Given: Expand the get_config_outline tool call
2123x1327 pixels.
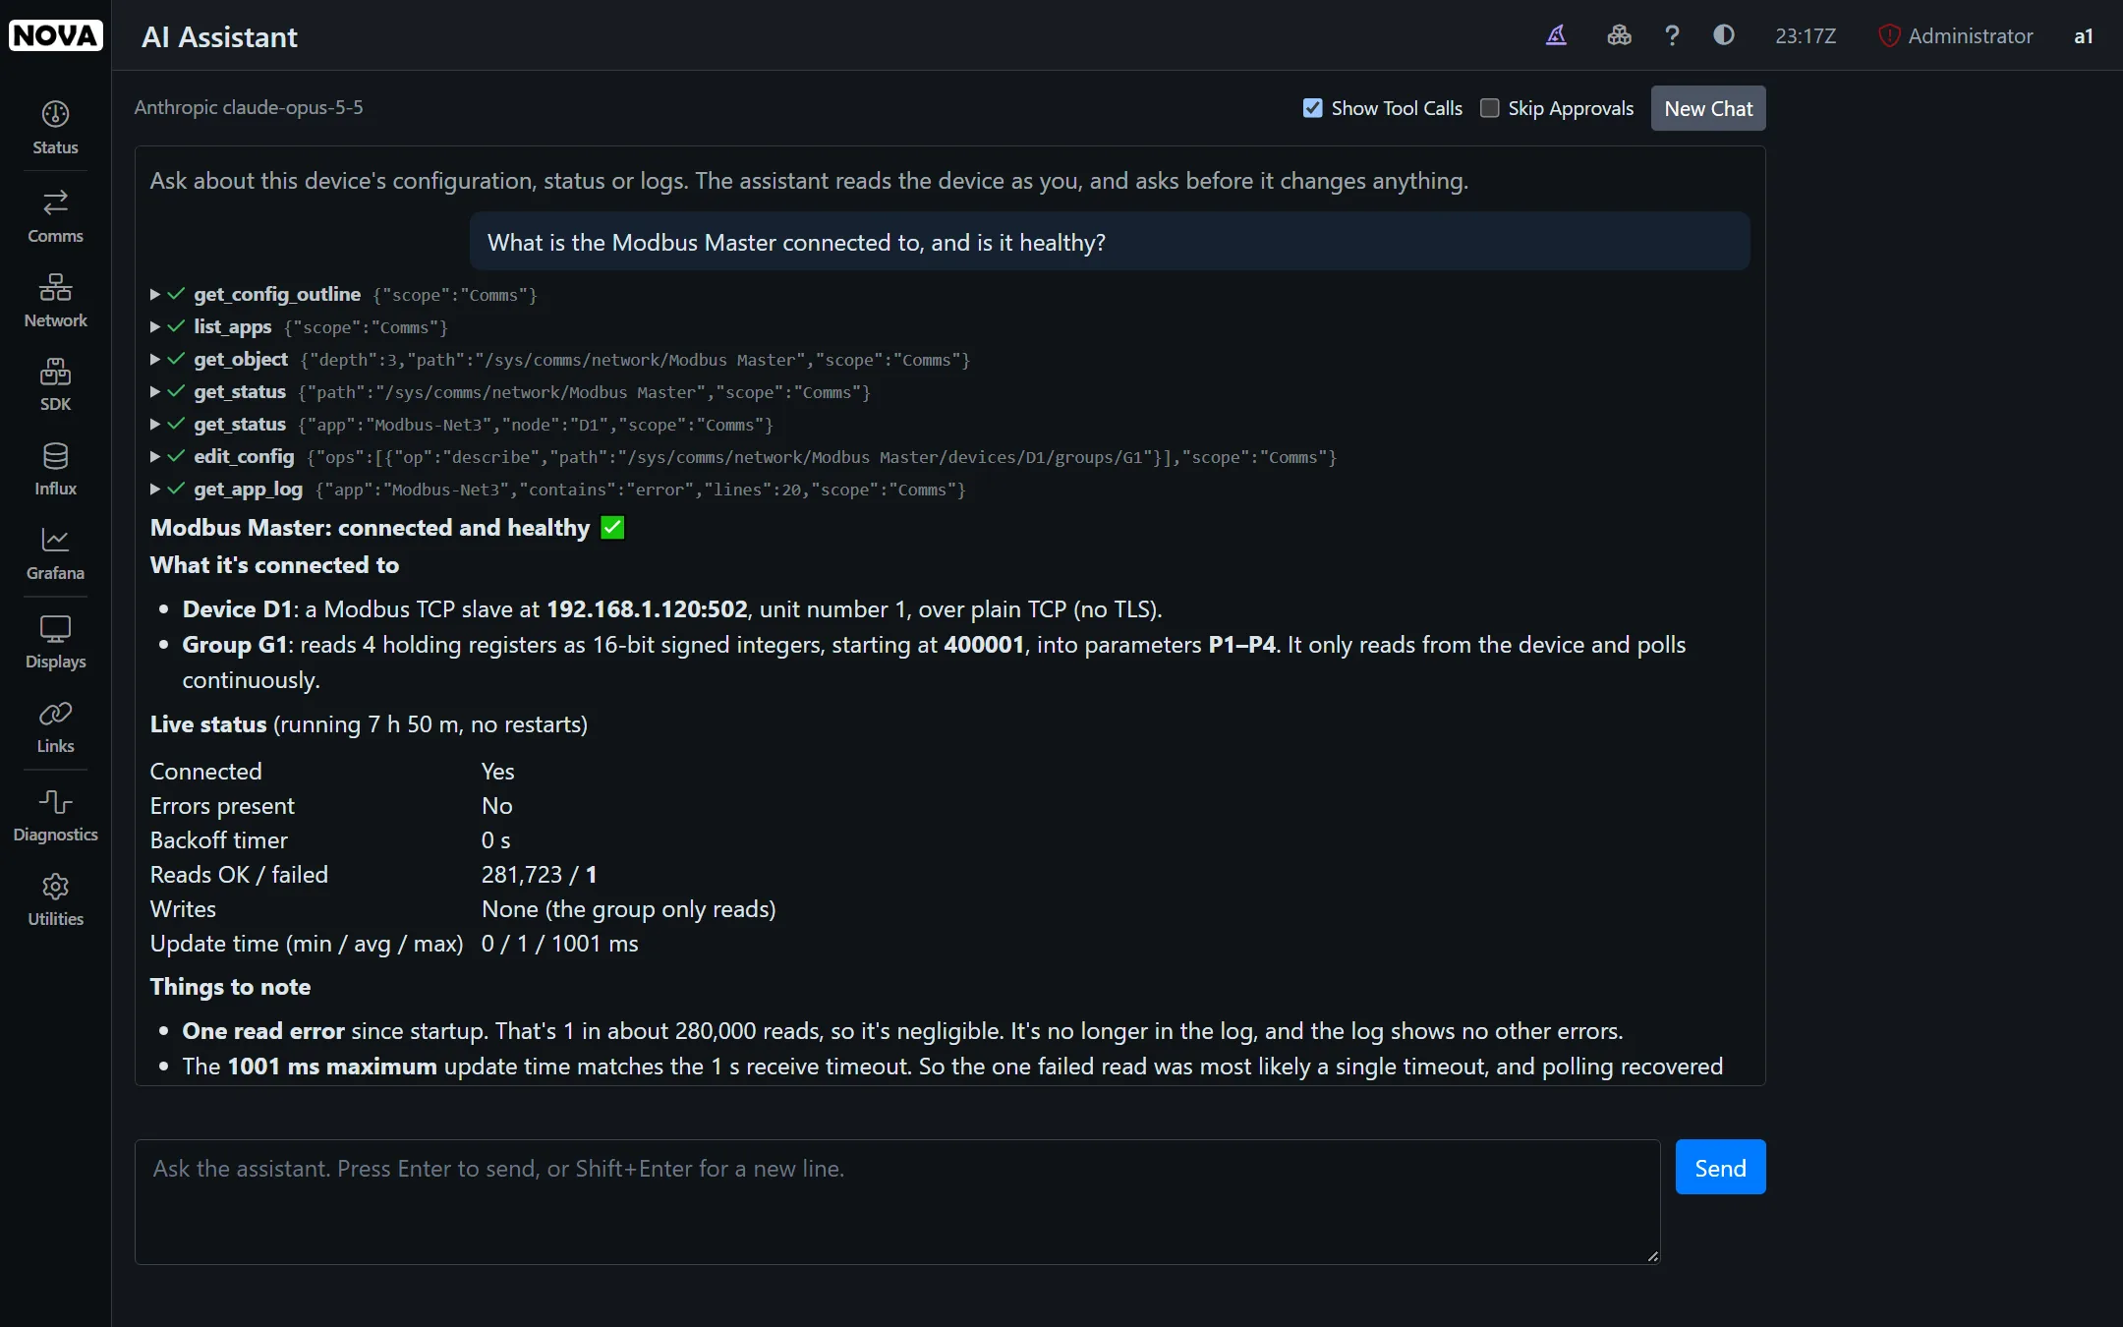Looking at the screenshot, I should [155, 294].
